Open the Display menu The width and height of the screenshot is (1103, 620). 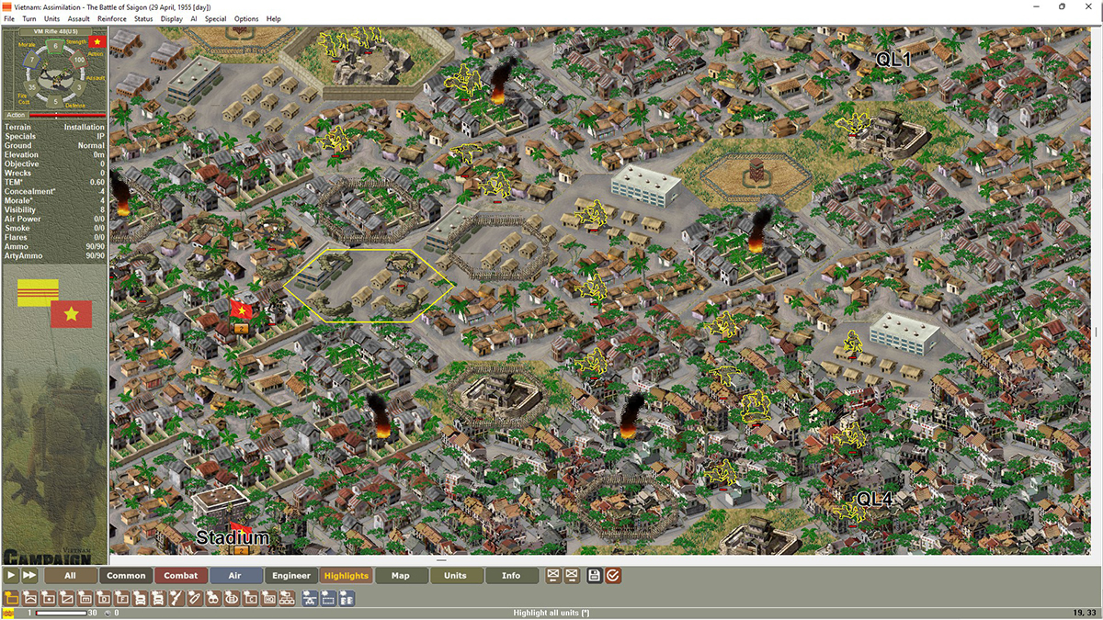point(171,18)
